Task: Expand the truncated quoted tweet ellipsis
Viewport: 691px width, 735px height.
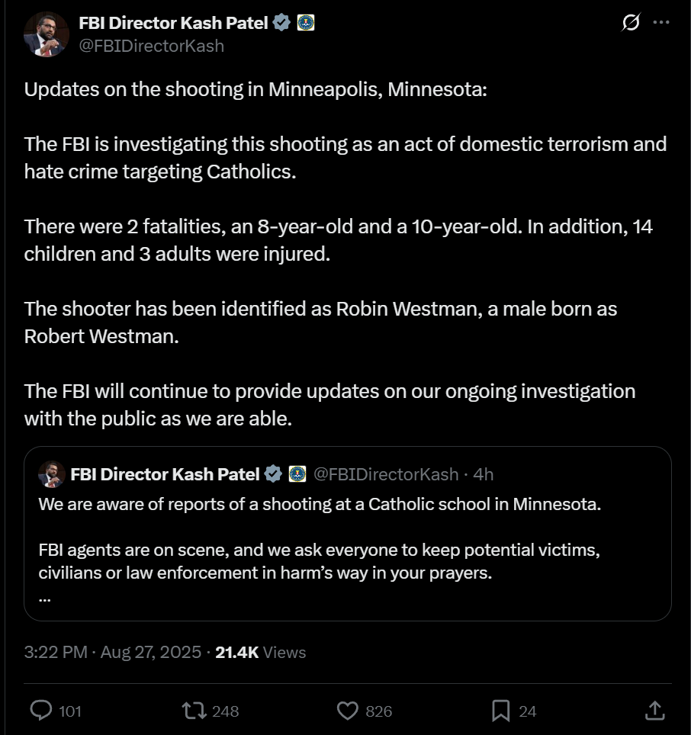Action: [x=44, y=598]
